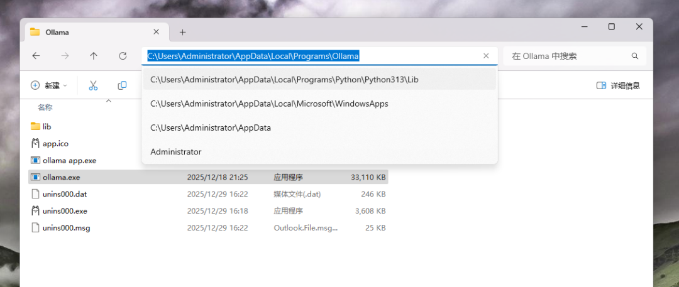This screenshot has height=287, width=679.
Task: Click ollama.exe type 应用程序 cell
Action: [x=288, y=177]
